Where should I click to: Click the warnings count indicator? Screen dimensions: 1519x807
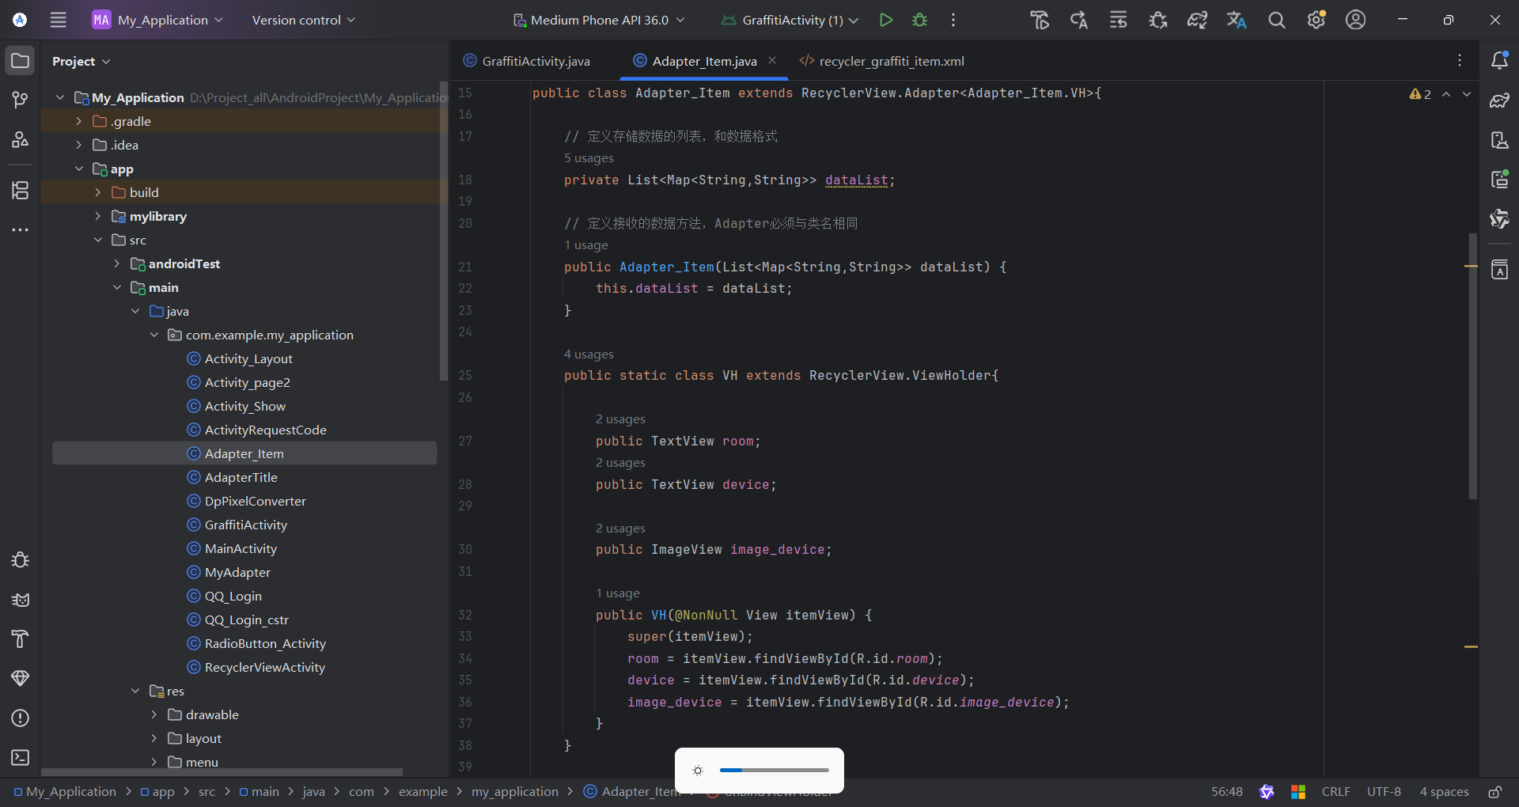[x=1420, y=94]
